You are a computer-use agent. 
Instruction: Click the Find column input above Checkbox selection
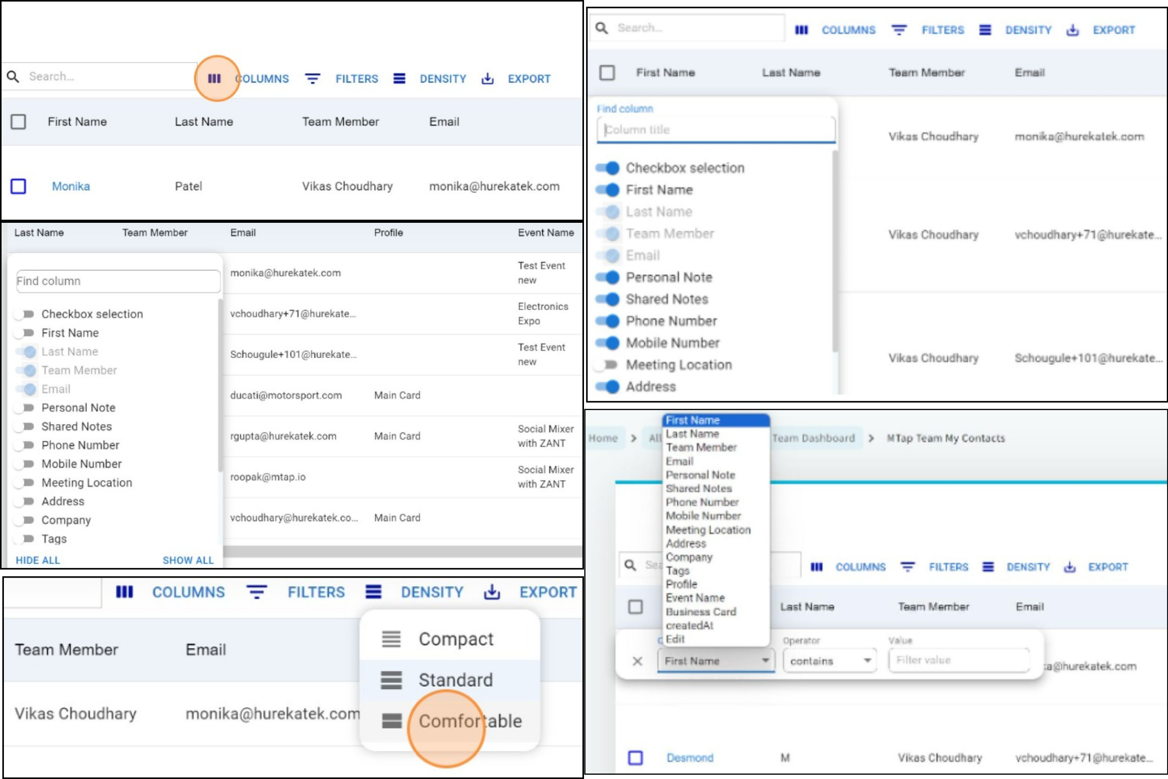point(118,281)
